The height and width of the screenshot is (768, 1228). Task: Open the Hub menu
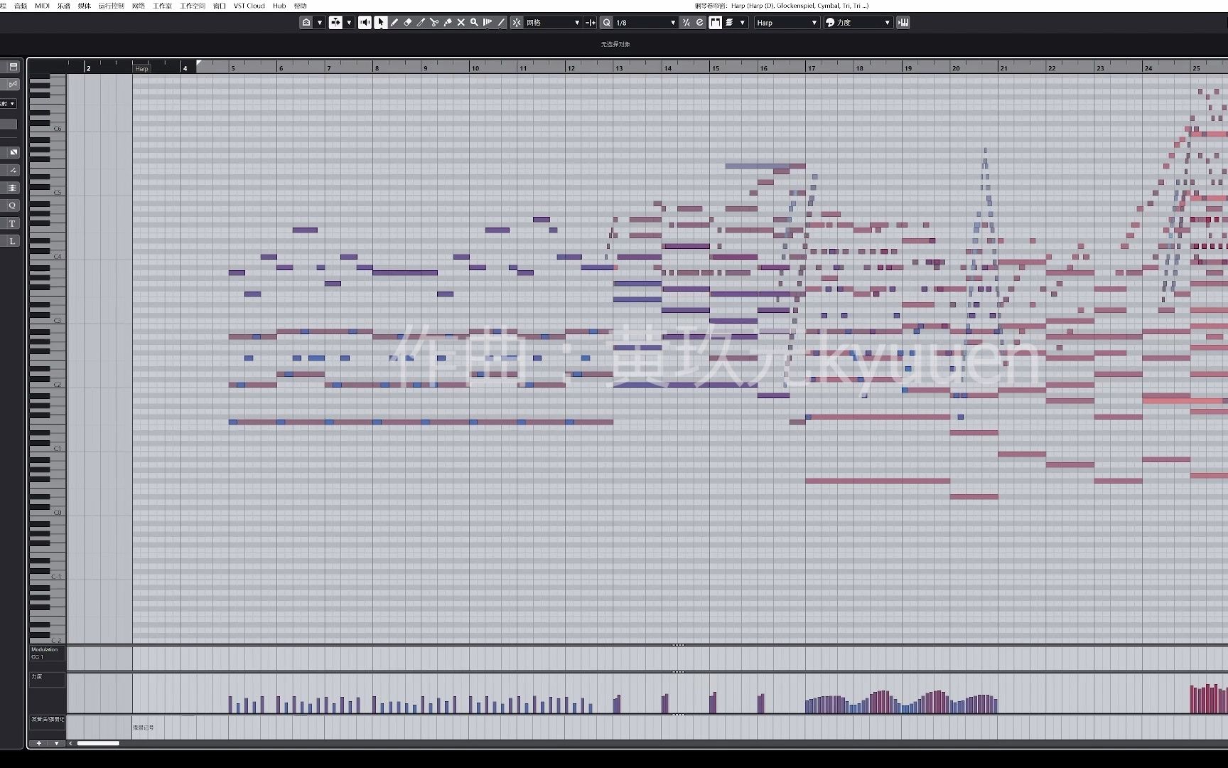[279, 6]
